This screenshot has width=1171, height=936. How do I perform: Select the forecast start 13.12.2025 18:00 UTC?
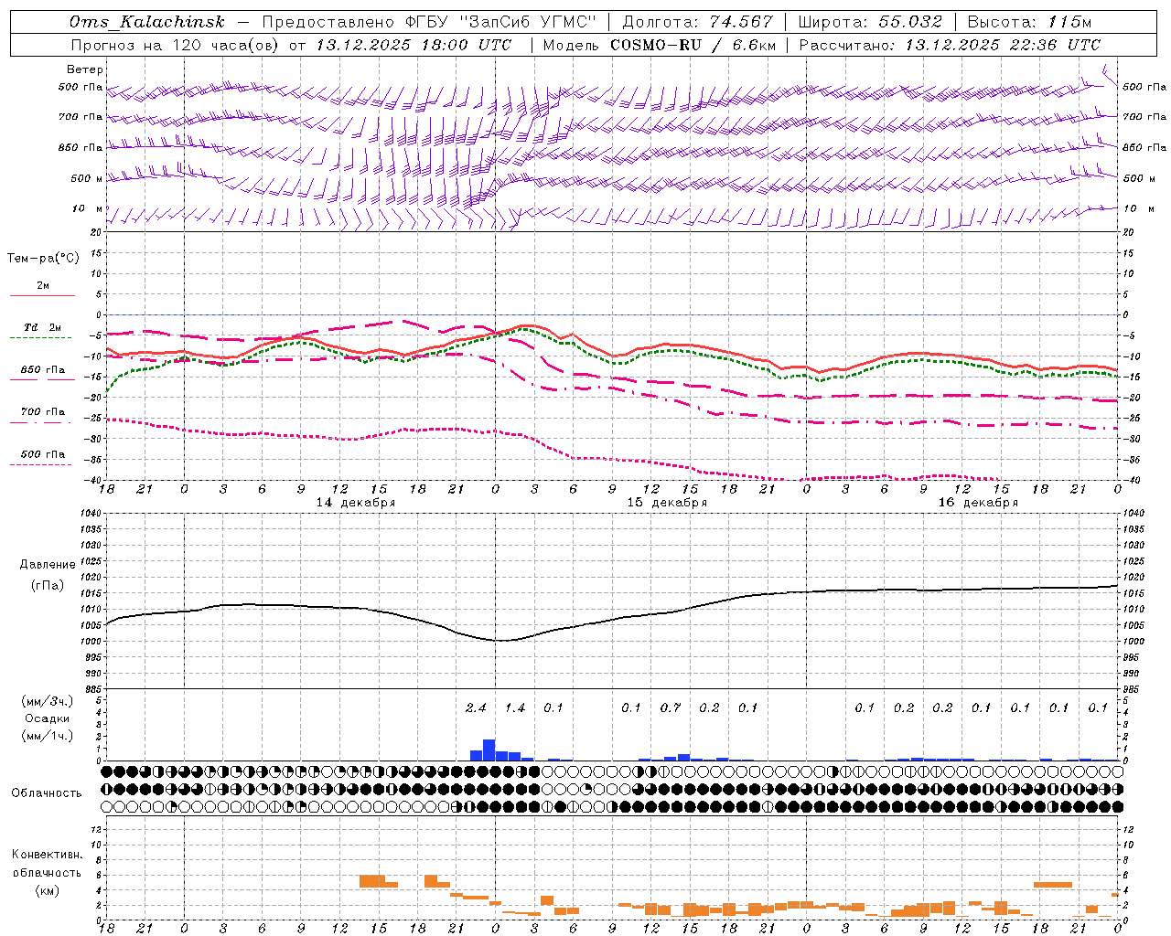pyautogui.click(x=414, y=45)
